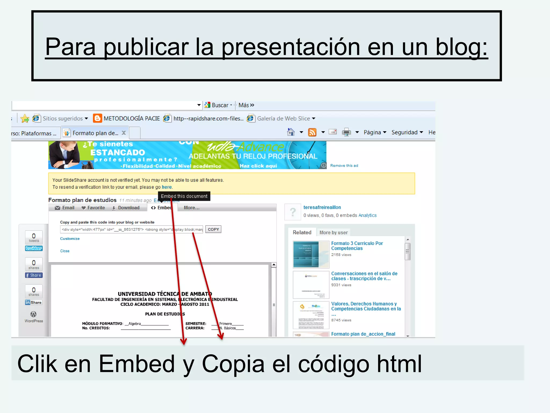
Task: Click the Download action button
Action: click(126, 208)
